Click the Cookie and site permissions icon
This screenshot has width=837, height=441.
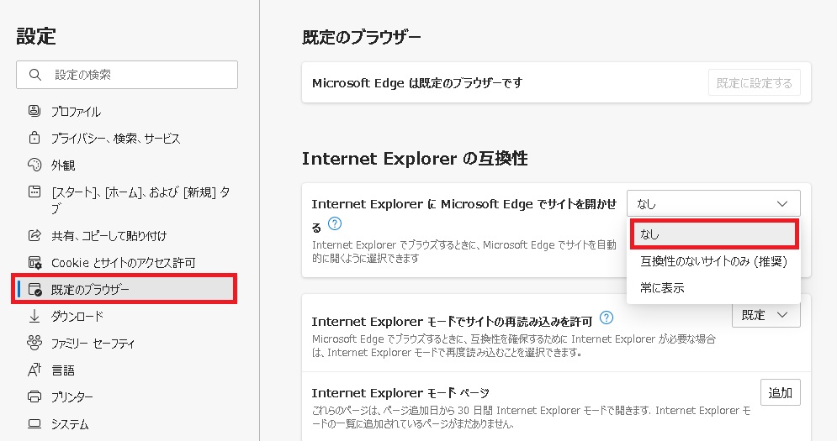[x=34, y=262]
